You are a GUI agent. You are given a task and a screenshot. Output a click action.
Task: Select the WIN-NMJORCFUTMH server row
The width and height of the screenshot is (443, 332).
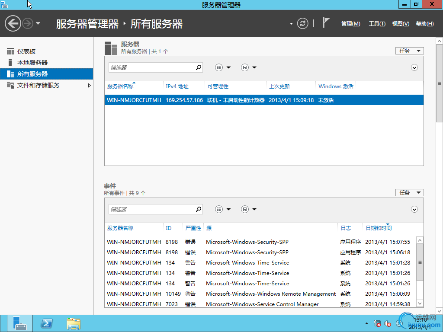tap(264, 100)
